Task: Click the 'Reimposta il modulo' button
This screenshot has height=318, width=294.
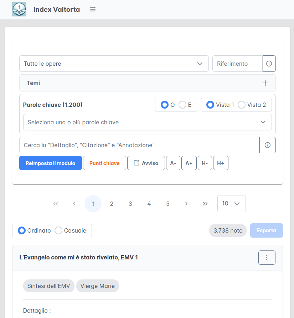Action: (51, 163)
